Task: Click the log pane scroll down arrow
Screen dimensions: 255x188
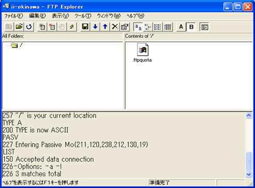Action: [249, 174]
